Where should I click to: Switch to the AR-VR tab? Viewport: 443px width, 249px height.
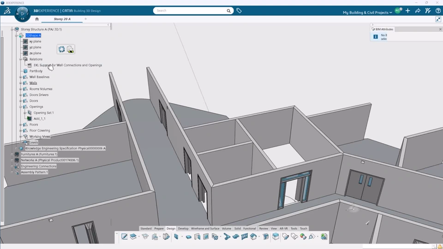point(283,228)
